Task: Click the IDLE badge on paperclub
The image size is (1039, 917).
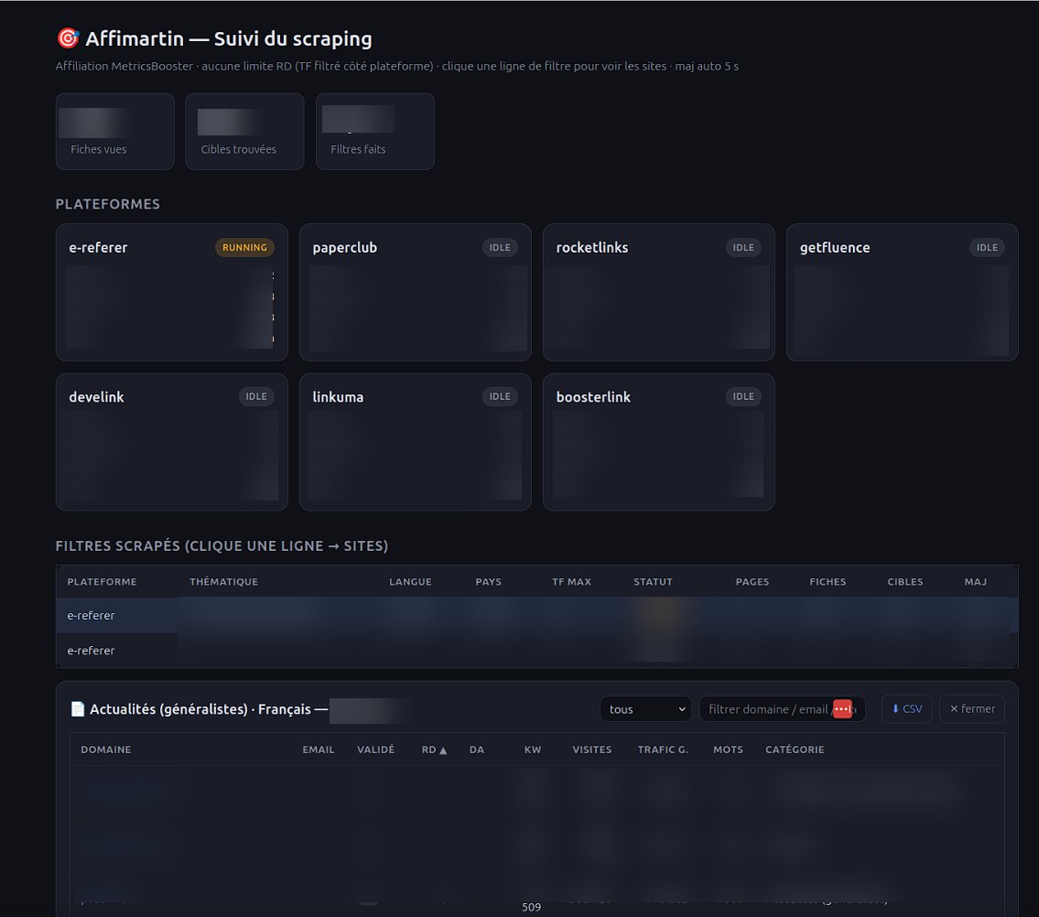Action: (x=500, y=247)
